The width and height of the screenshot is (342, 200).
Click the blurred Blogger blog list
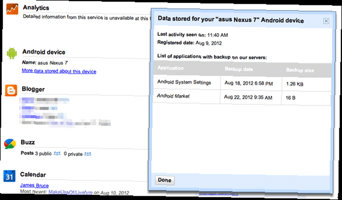click(65, 112)
